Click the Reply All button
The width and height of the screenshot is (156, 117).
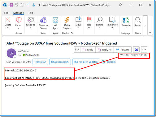coord(105,50)
